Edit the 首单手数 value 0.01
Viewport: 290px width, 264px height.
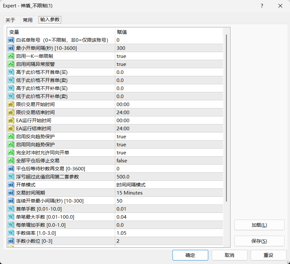[x=169, y=209]
